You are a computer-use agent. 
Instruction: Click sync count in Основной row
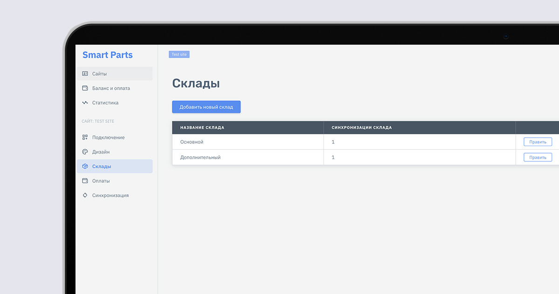tap(333, 142)
